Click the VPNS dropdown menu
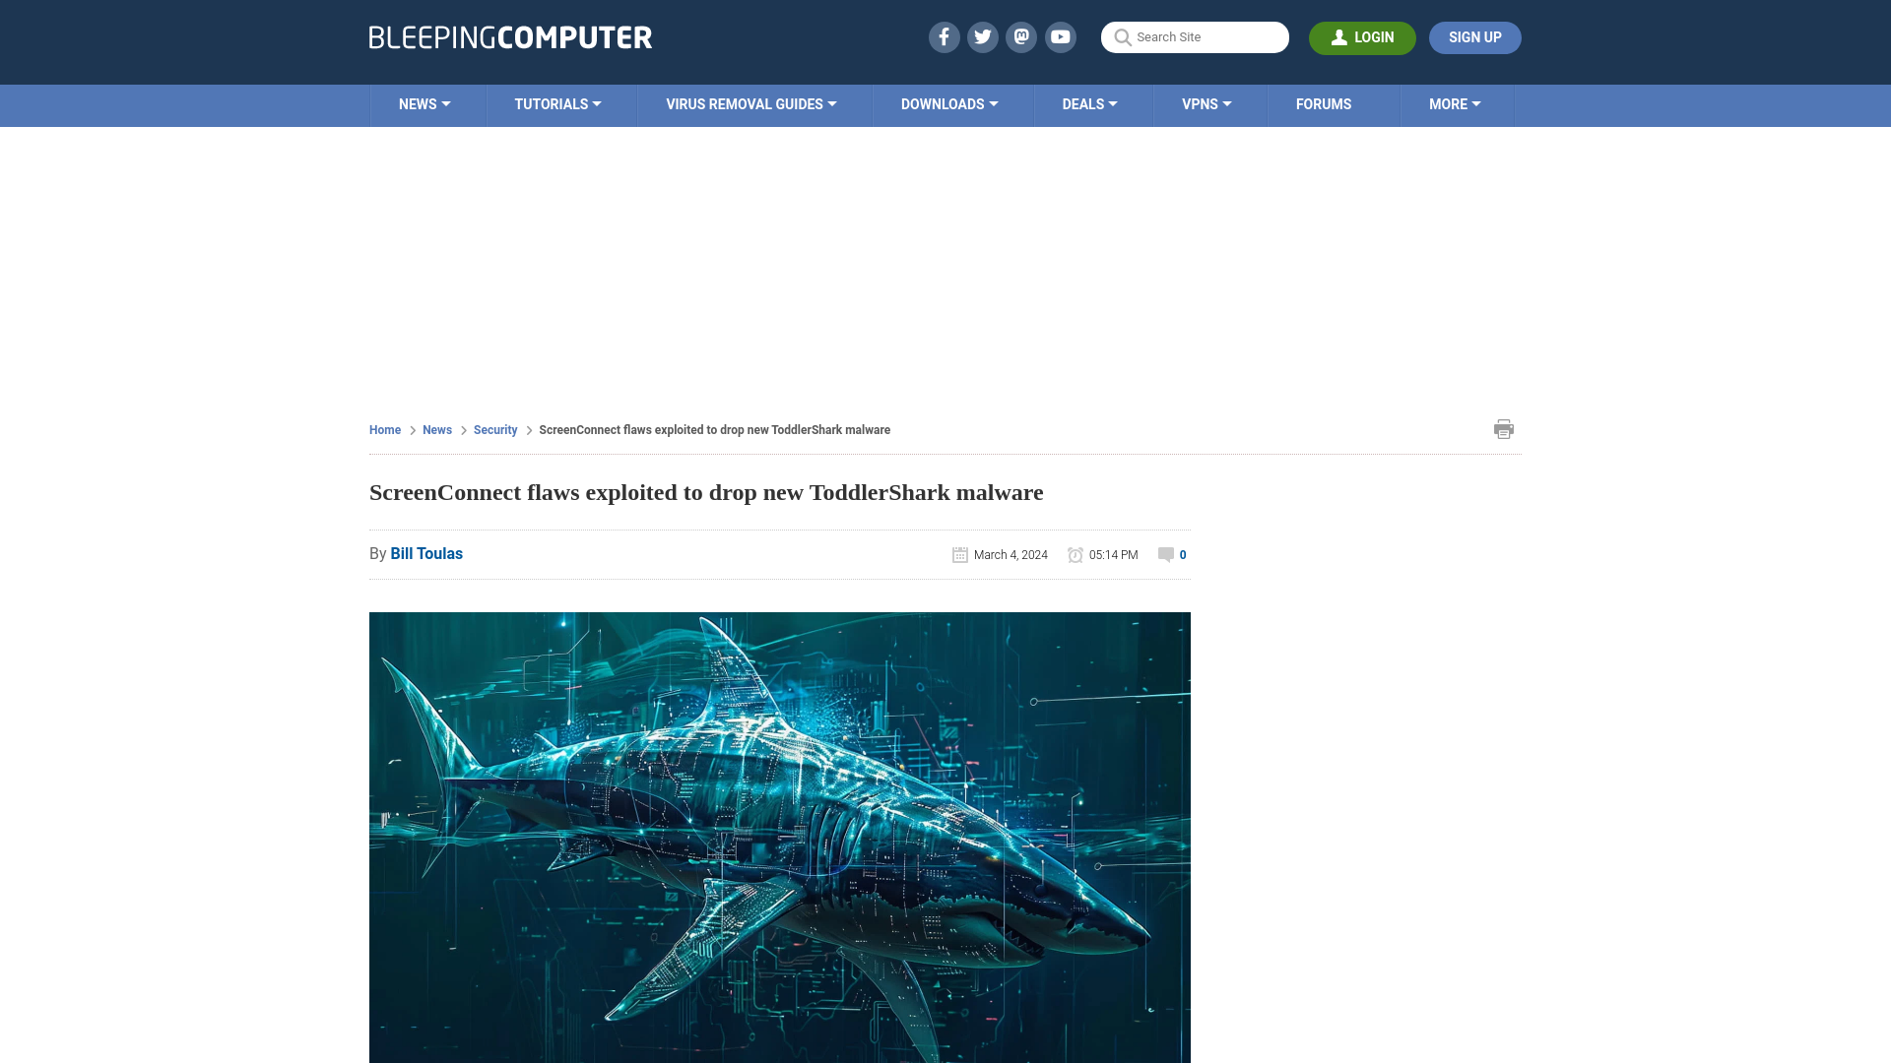This screenshot has width=1891, height=1063. (x=1206, y=103)
